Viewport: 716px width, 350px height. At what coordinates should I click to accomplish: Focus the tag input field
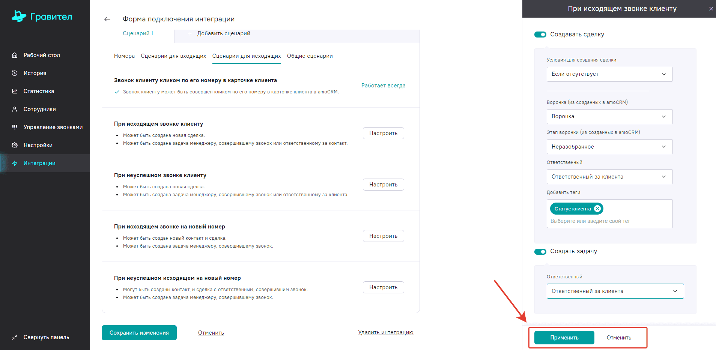tap(609, 221)
